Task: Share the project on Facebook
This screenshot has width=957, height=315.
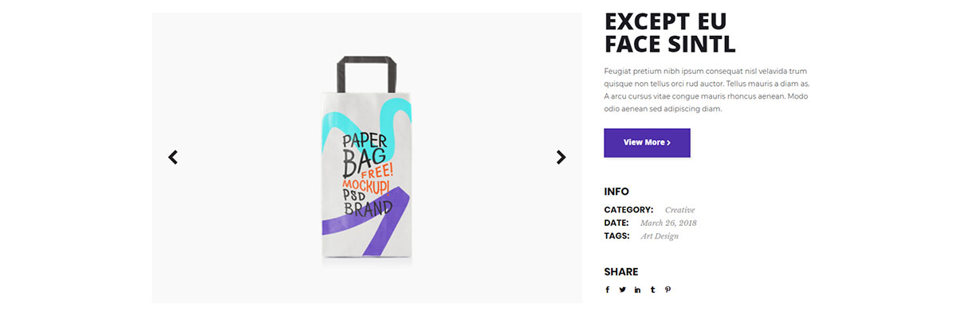Action: pos(607,290)
